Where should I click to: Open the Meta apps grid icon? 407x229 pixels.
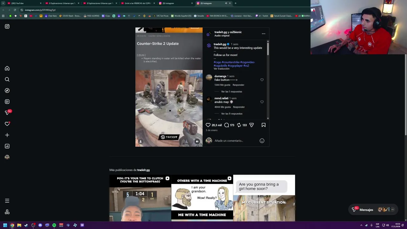click(7, 212)
